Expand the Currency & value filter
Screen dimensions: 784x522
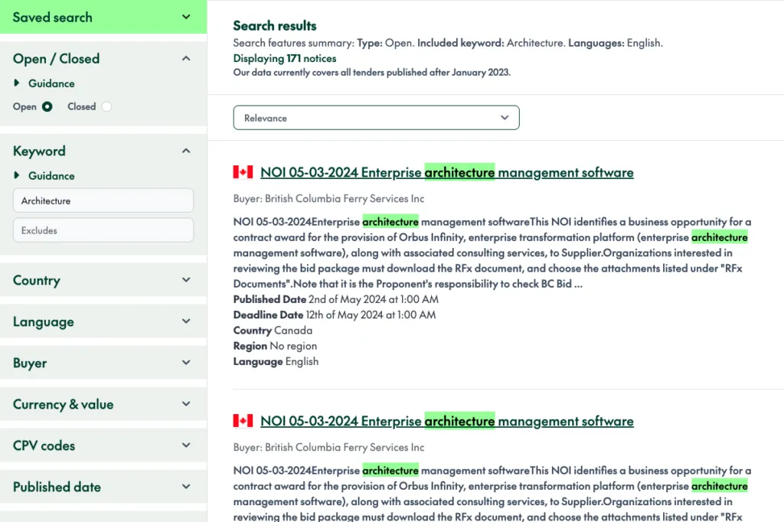click(x=103, y=404)
